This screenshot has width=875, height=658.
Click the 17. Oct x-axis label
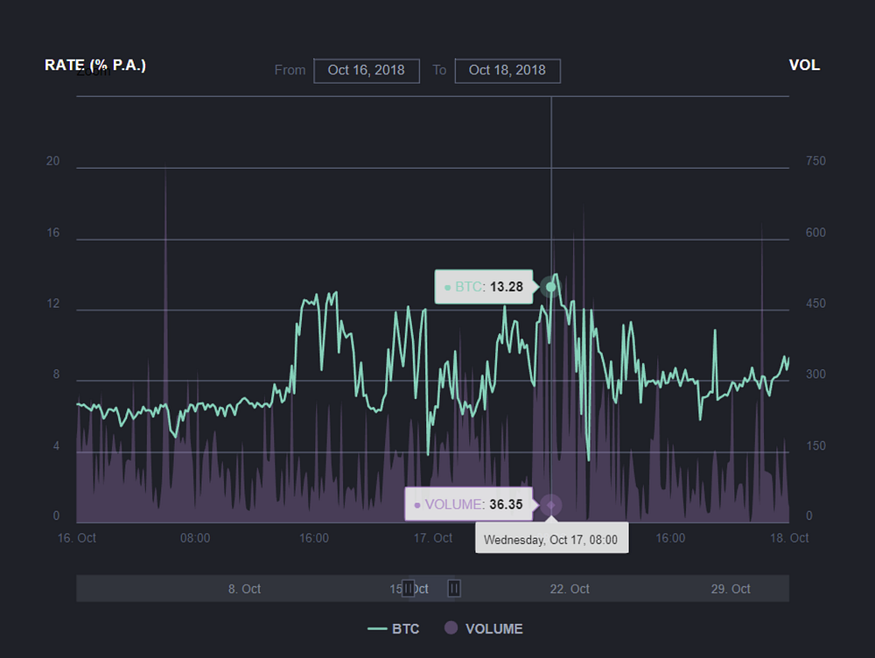[433, 538]
